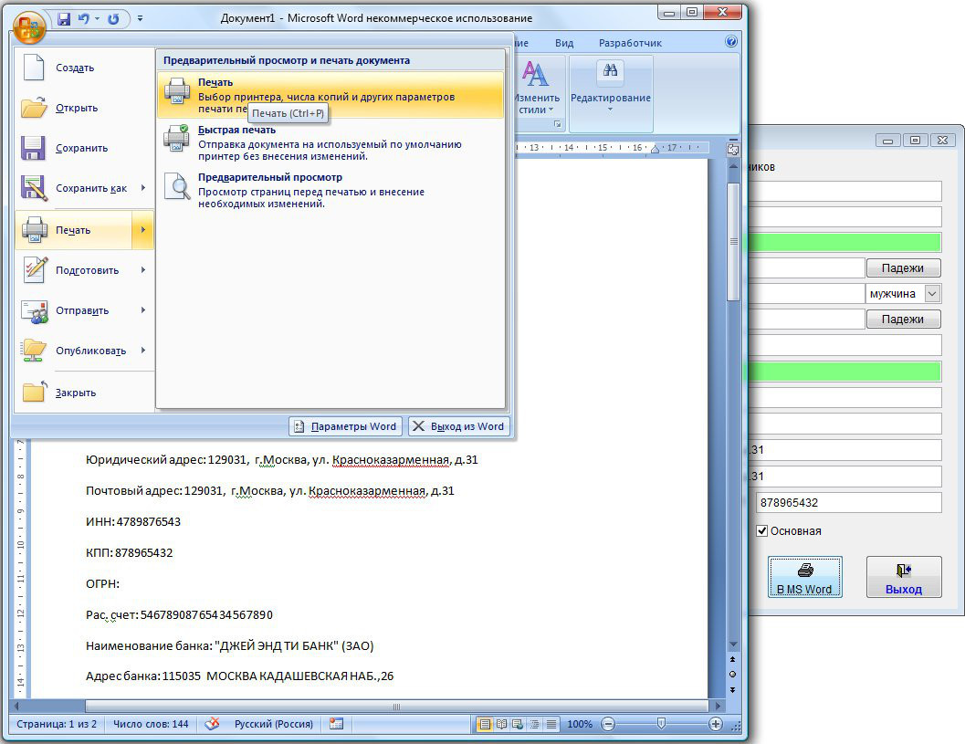Click the Выход из Word button

pyautogui.click(x=458, y=426)
